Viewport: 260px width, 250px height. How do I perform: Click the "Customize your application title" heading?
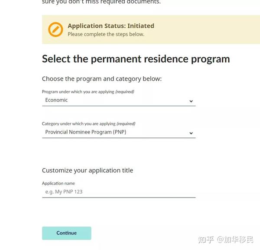point(88,170)
